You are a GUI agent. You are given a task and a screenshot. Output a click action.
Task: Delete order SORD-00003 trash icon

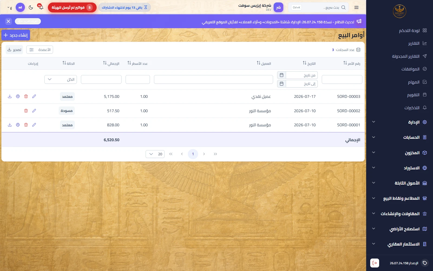pyautogui.click(x=26, y=96)
